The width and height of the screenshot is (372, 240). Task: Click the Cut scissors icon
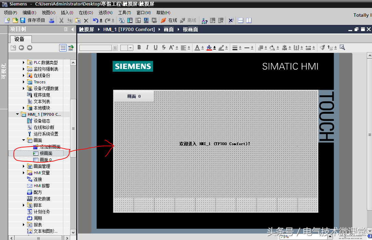click(x=62, y=20)
